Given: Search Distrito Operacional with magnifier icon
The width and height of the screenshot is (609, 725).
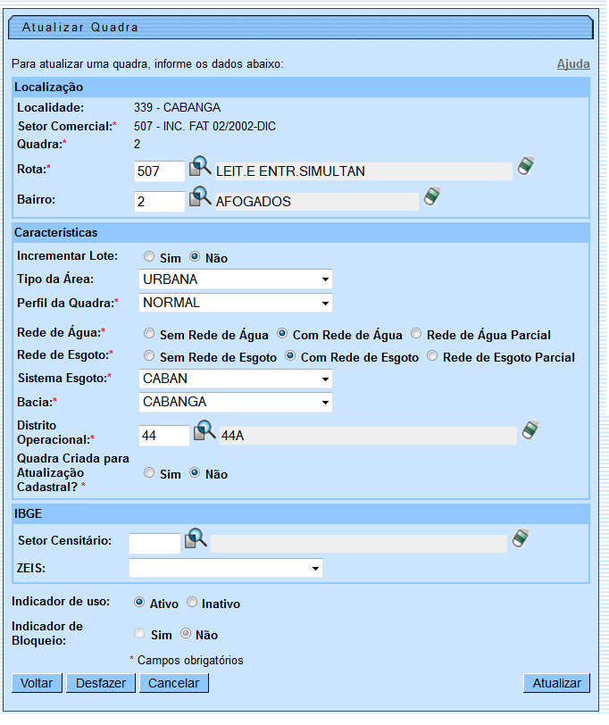Looking at the screenshot, I should pyautogui.click(x=204, y=431).
